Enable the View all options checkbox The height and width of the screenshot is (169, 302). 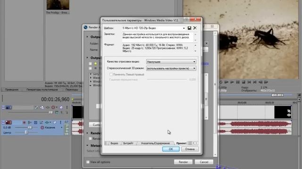coord(88,162)
